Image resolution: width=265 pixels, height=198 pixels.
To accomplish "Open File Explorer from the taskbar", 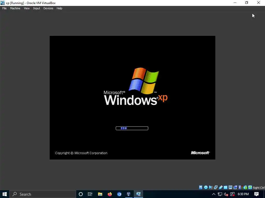I will point(100,194).
